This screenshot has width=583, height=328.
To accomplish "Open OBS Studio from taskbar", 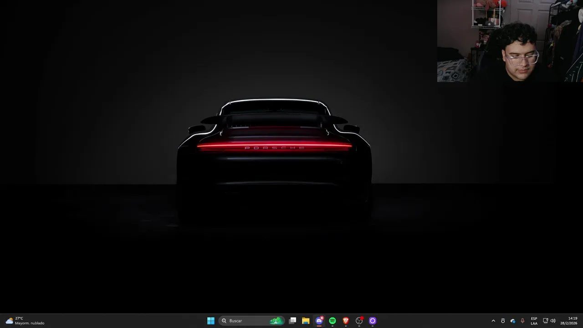I will coord(359,321).
